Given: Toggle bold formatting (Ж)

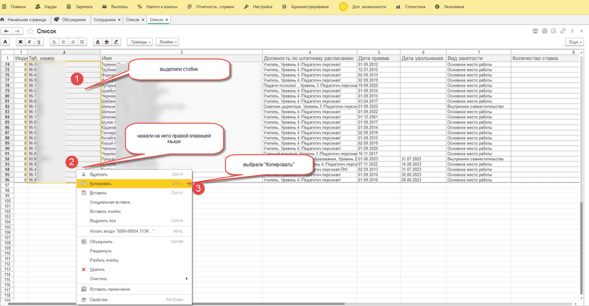Looking at the screenshot, I should pyautogui.click(x=20, y=42).
